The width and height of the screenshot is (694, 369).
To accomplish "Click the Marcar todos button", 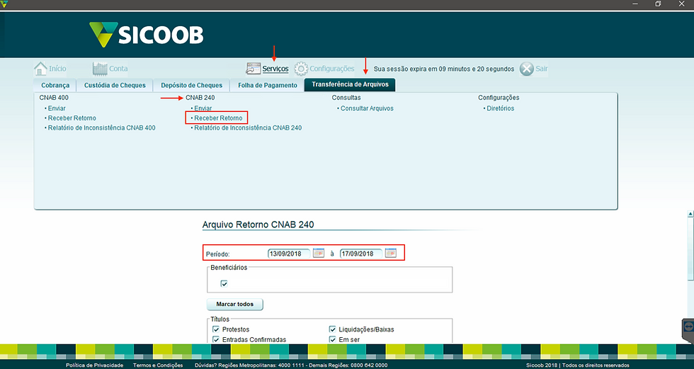I will click(x=235, y=305).
